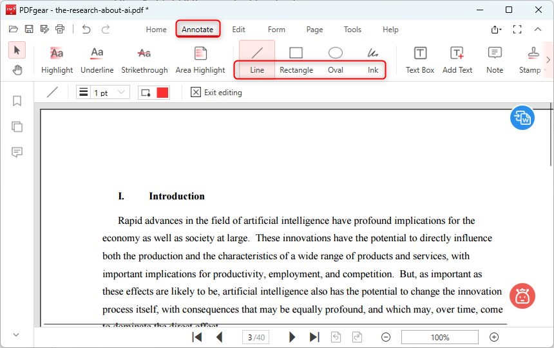Choose the Strikethrough tool
554x348 pixels.
point(144,60)
